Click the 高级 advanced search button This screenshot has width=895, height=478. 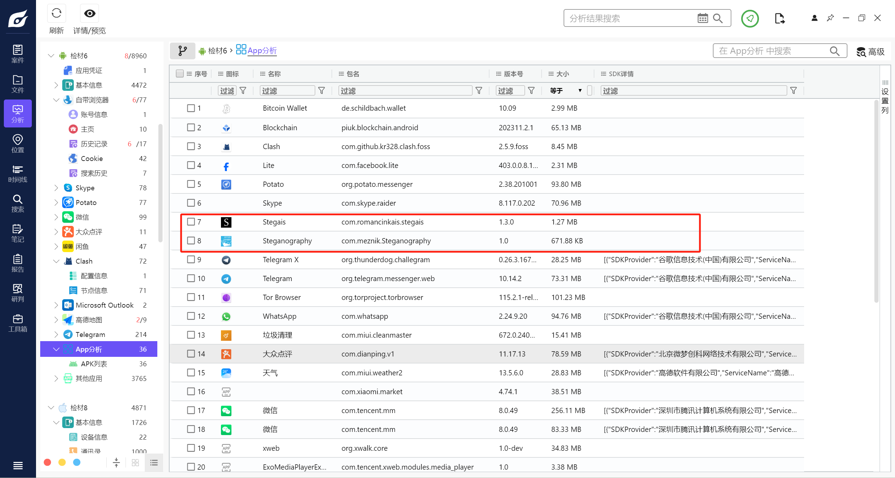pos(871,52)
